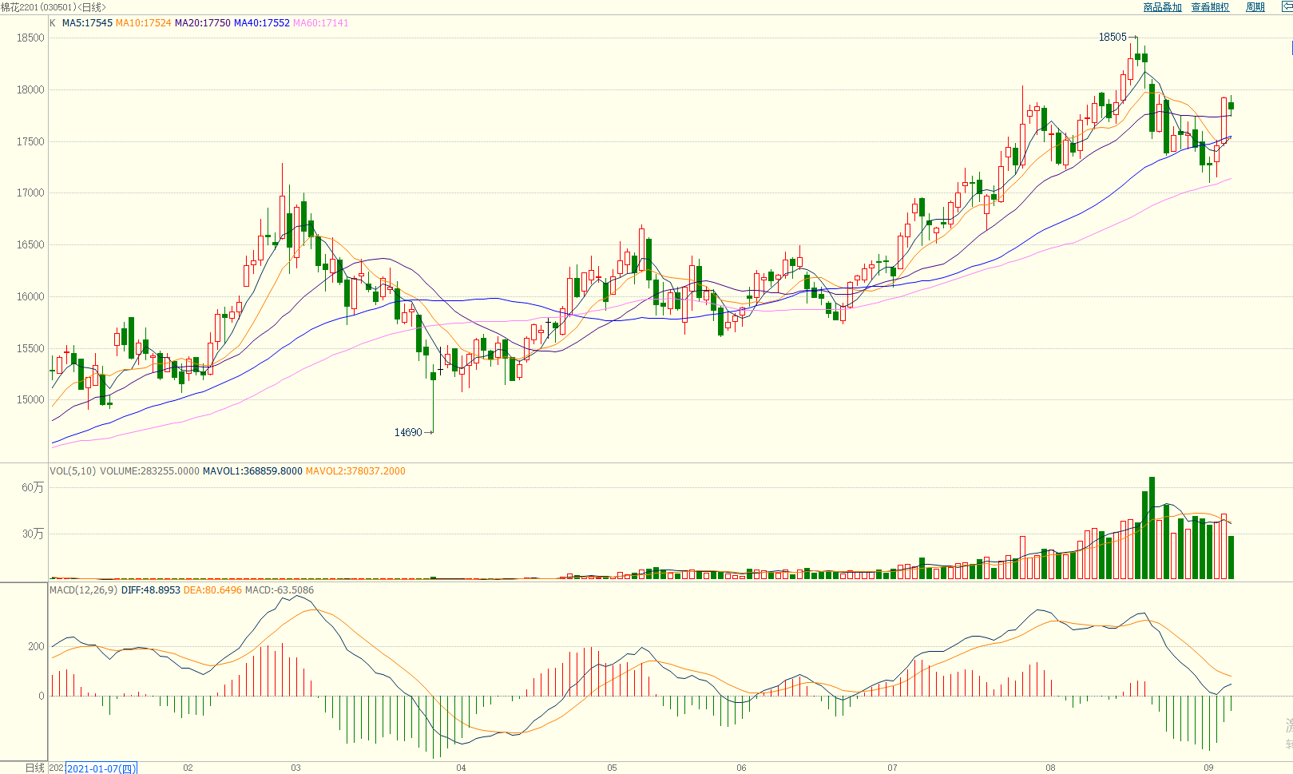
Task: Click the 05 month marker on time axis
Action: pyautogui.click(x=612, y=768)
